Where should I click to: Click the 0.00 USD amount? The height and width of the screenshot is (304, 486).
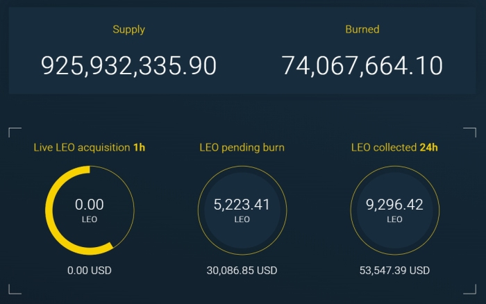click(x=90, y=270)
